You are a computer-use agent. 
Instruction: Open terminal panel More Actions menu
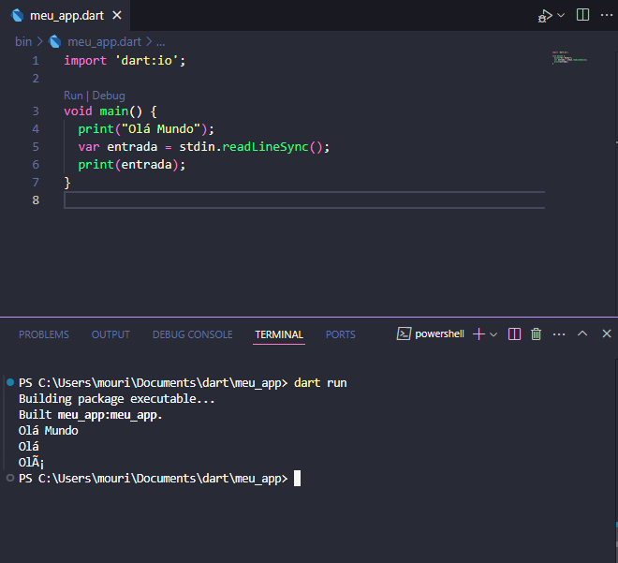coord(559,334)
